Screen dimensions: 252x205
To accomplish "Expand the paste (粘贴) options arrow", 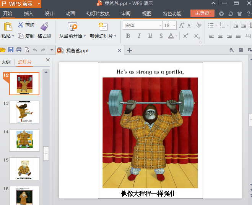I will point(13,36).
